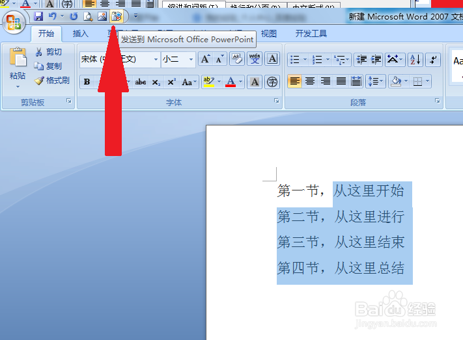
Task: Click the text 第四节，从这里总结
Action: pyautogui.click(x=341, y=268)
